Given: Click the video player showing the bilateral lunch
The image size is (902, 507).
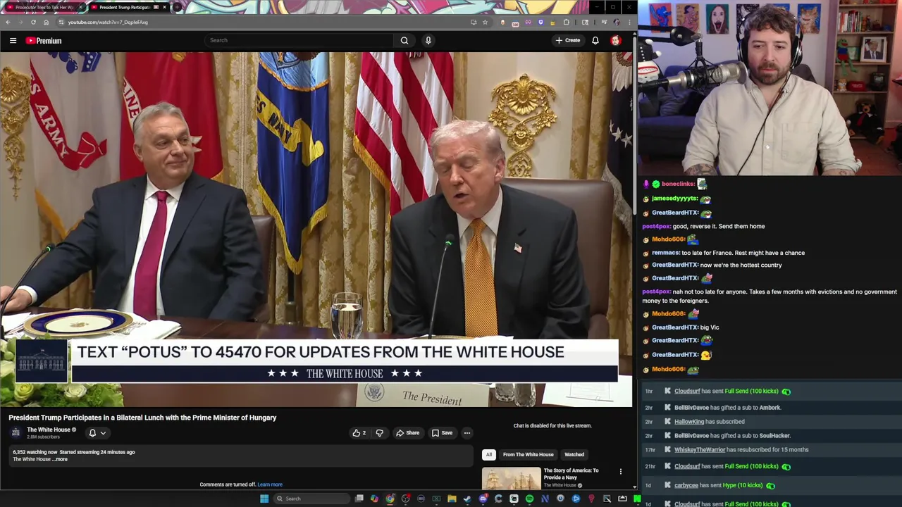Looking at the screenshot, I should click(x=316, y=230).
